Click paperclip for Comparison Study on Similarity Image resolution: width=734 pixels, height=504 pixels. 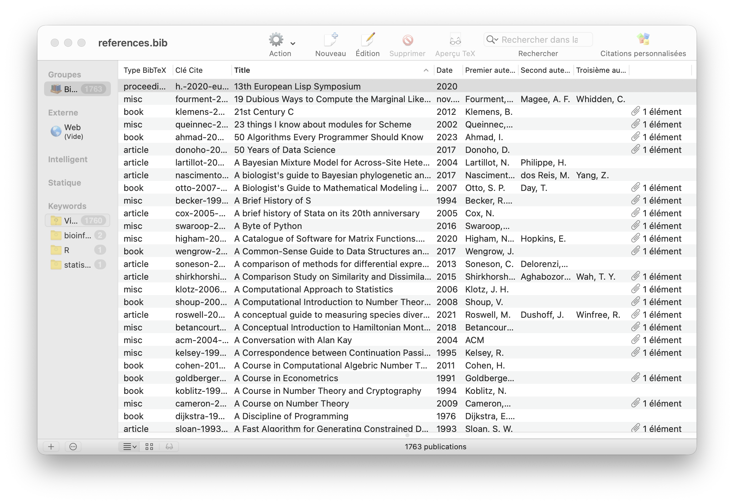pyautogui.click(x=635, y=276)
